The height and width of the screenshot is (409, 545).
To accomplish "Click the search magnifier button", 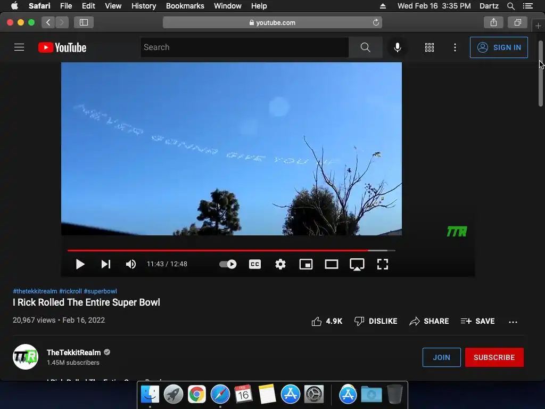I will (365, 47).
